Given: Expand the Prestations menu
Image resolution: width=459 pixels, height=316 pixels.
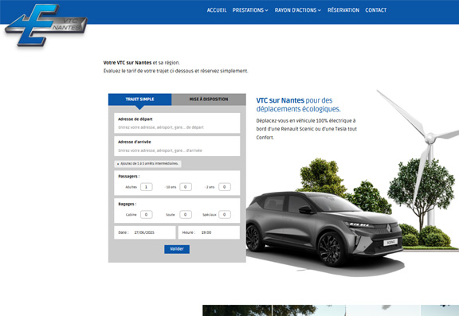Looking at the screenshot, I should click(250, 10).
